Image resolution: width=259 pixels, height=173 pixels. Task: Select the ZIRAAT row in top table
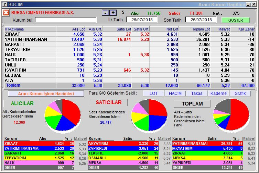coord(129,34)
